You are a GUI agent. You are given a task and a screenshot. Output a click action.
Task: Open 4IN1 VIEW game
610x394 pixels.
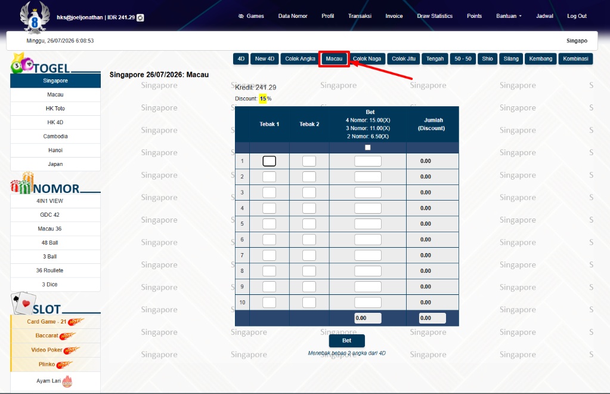(55, 201)
